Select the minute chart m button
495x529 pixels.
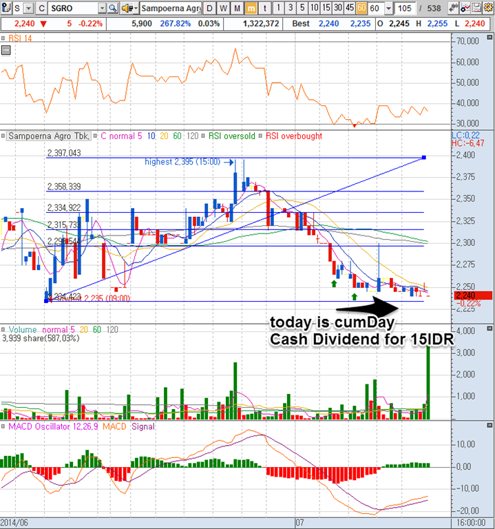click(x=251, y=8)
